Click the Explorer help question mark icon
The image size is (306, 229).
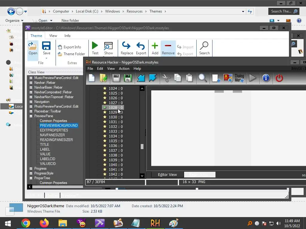coord(299,21)
